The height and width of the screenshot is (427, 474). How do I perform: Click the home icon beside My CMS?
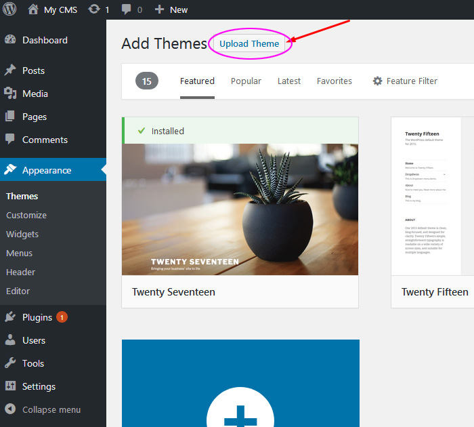tap(33, 9)
